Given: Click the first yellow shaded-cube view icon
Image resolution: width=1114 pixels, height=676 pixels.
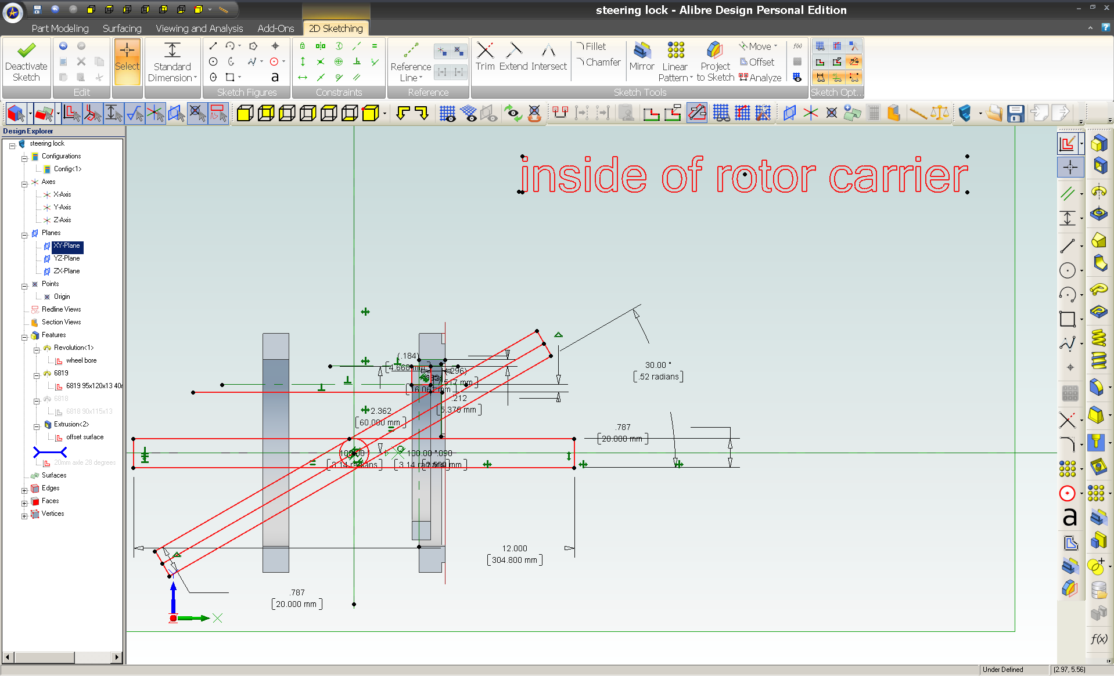Looking at the screenshot, I should pyautogui.click(x=245, y=113).
